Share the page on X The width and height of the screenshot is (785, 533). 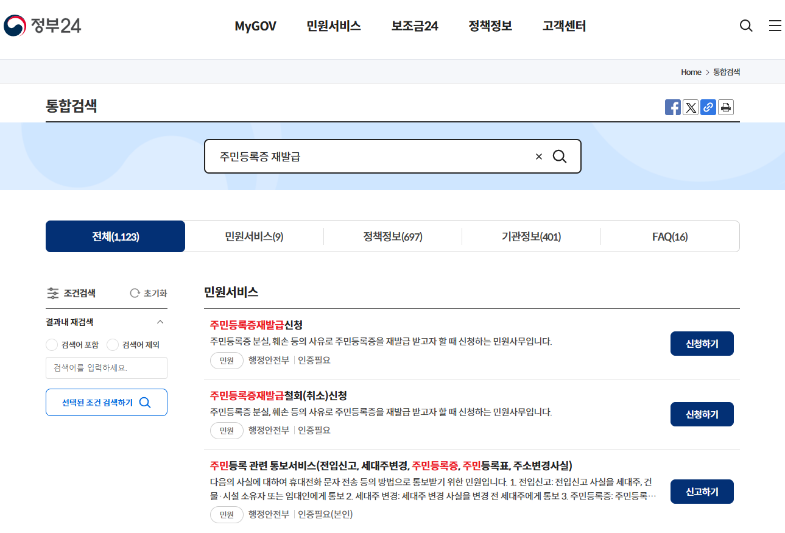click(x=691, y=108)
